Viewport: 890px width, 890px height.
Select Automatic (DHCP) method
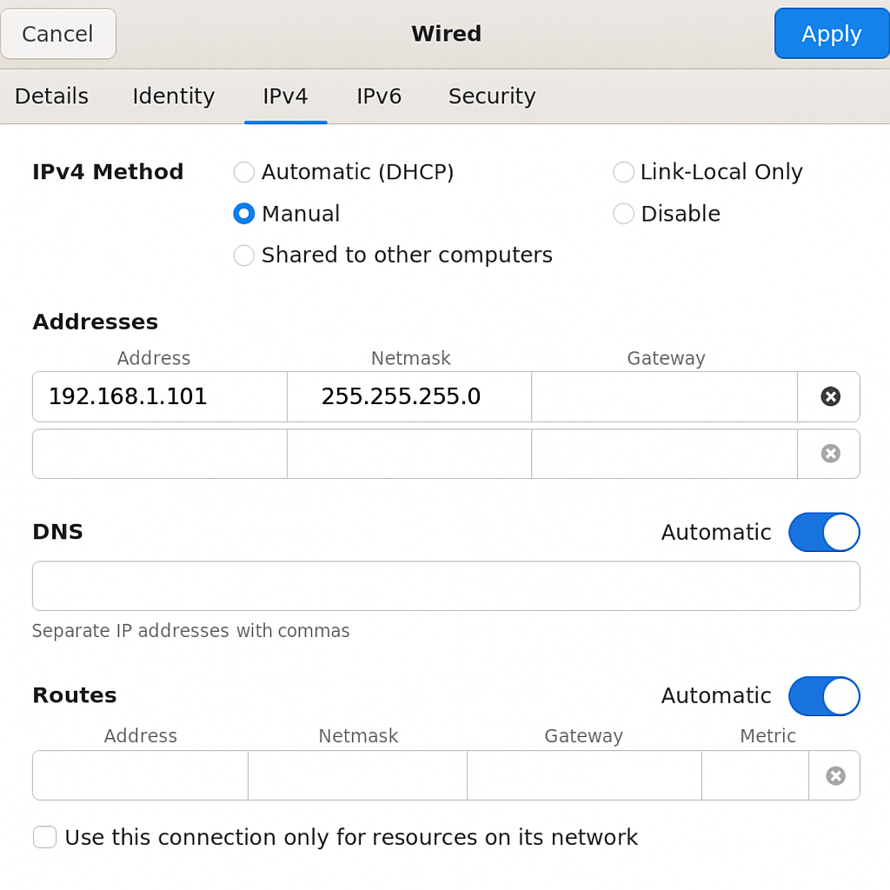point(243,172)
